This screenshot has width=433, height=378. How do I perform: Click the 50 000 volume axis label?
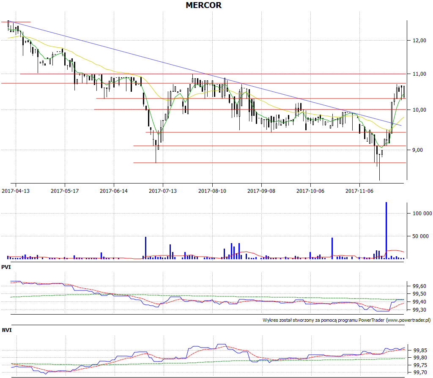tap(420, 236)
